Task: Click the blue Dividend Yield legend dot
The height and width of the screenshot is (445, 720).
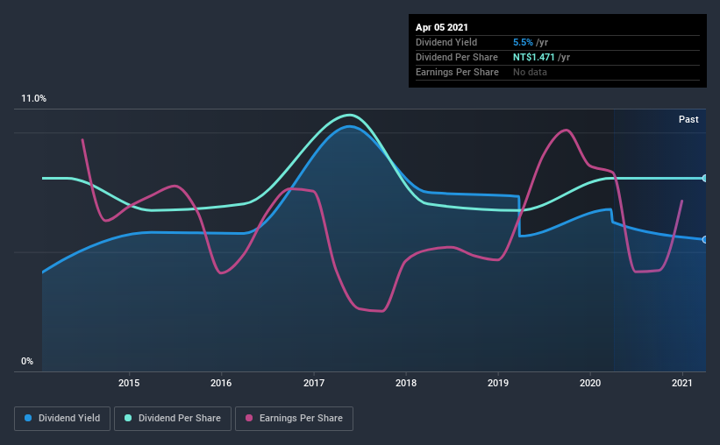Action: click(28, 418)
